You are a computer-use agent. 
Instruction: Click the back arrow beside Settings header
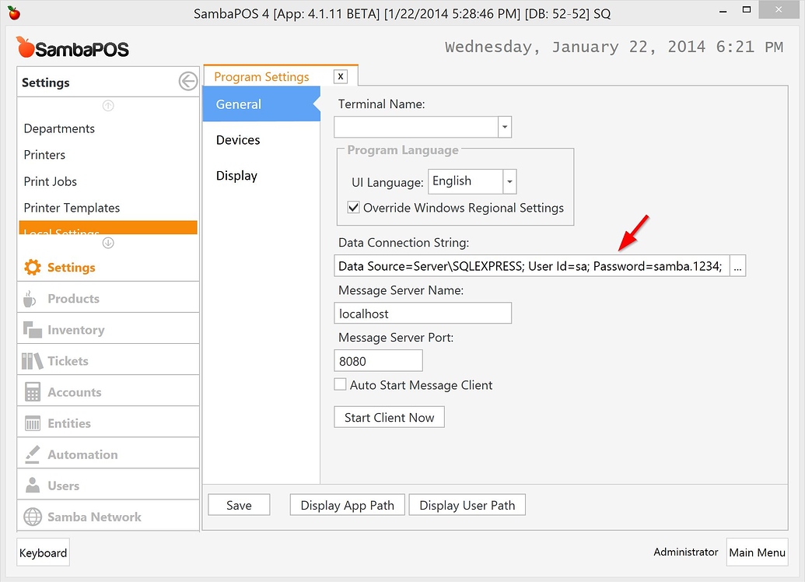point(187,81)
